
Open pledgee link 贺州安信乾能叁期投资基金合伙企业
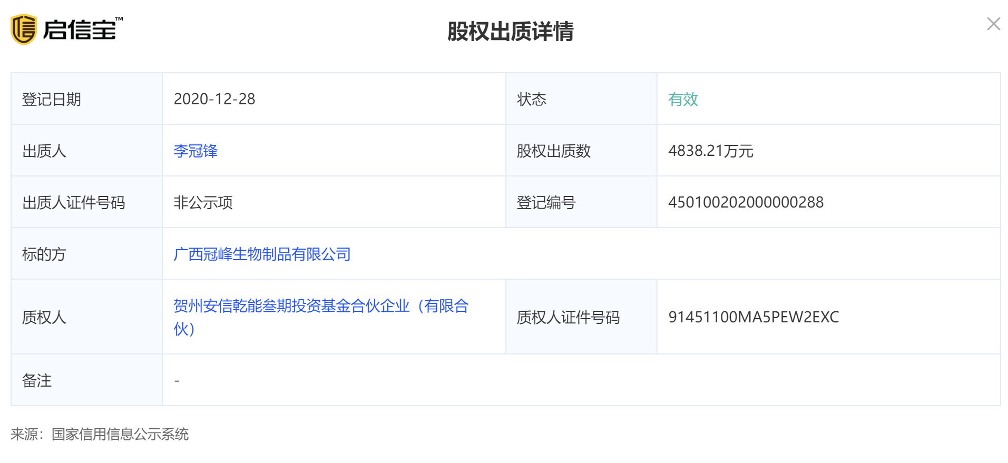point(321,317)
